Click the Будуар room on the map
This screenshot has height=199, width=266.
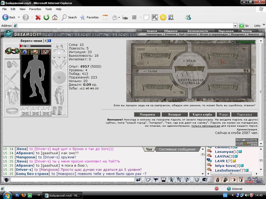tap(156, 55)
